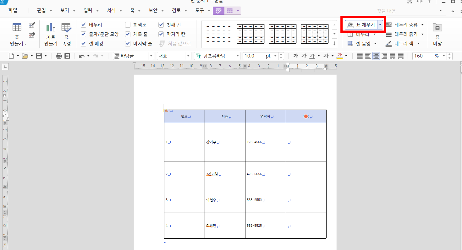Image resolution: width=462 pixels, height=250 pixels.
Task: Click the save disk icon
Action: [x=39, y=56]
